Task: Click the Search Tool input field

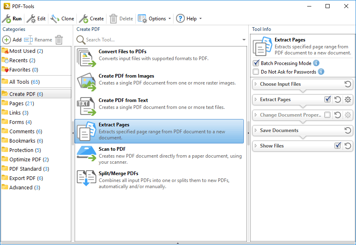Action: point(163,40)
